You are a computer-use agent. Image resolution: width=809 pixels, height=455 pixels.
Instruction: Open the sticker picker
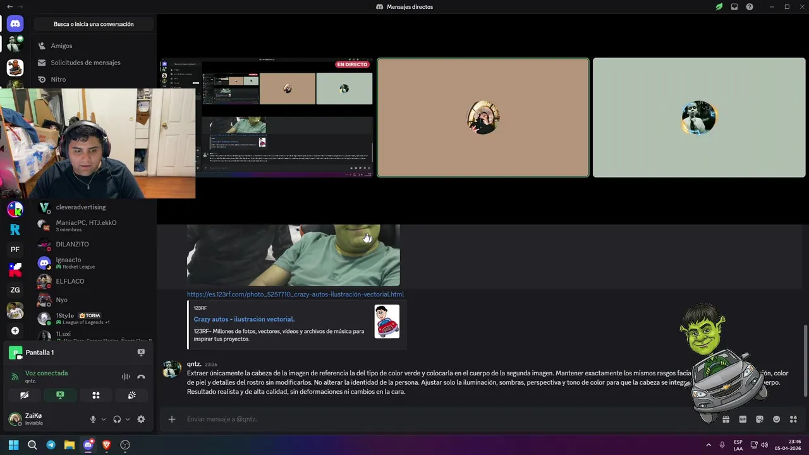tap(760, 419)
